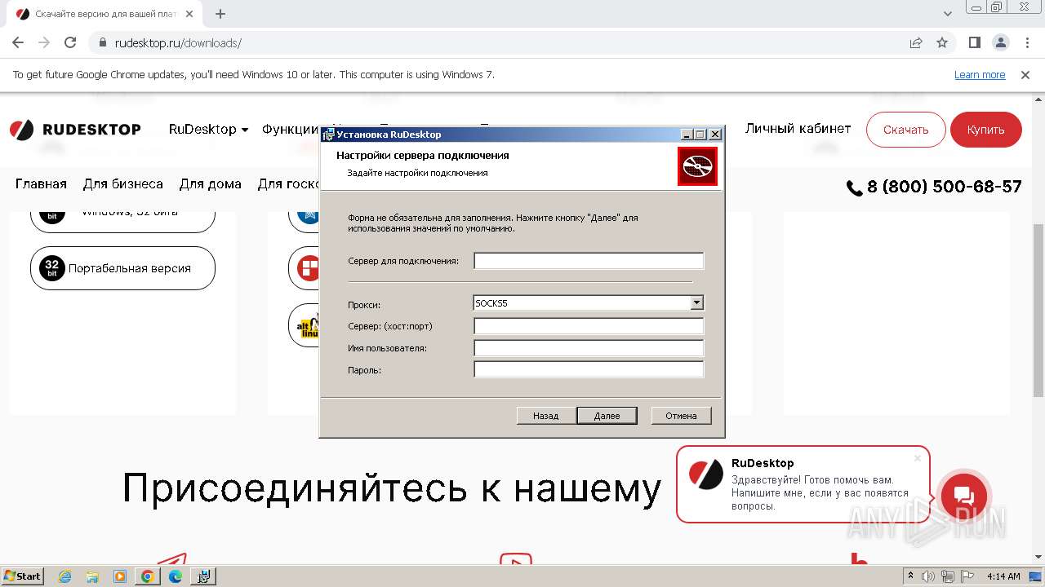Call the phone number 8 (800) 500-68-57
The image size is (1045, 587).
point(934,187)
